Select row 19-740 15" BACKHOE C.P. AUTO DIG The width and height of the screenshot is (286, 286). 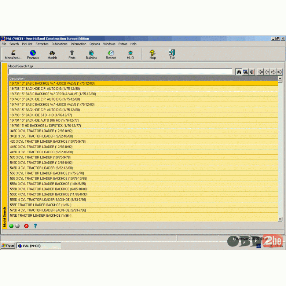point(143,99)
